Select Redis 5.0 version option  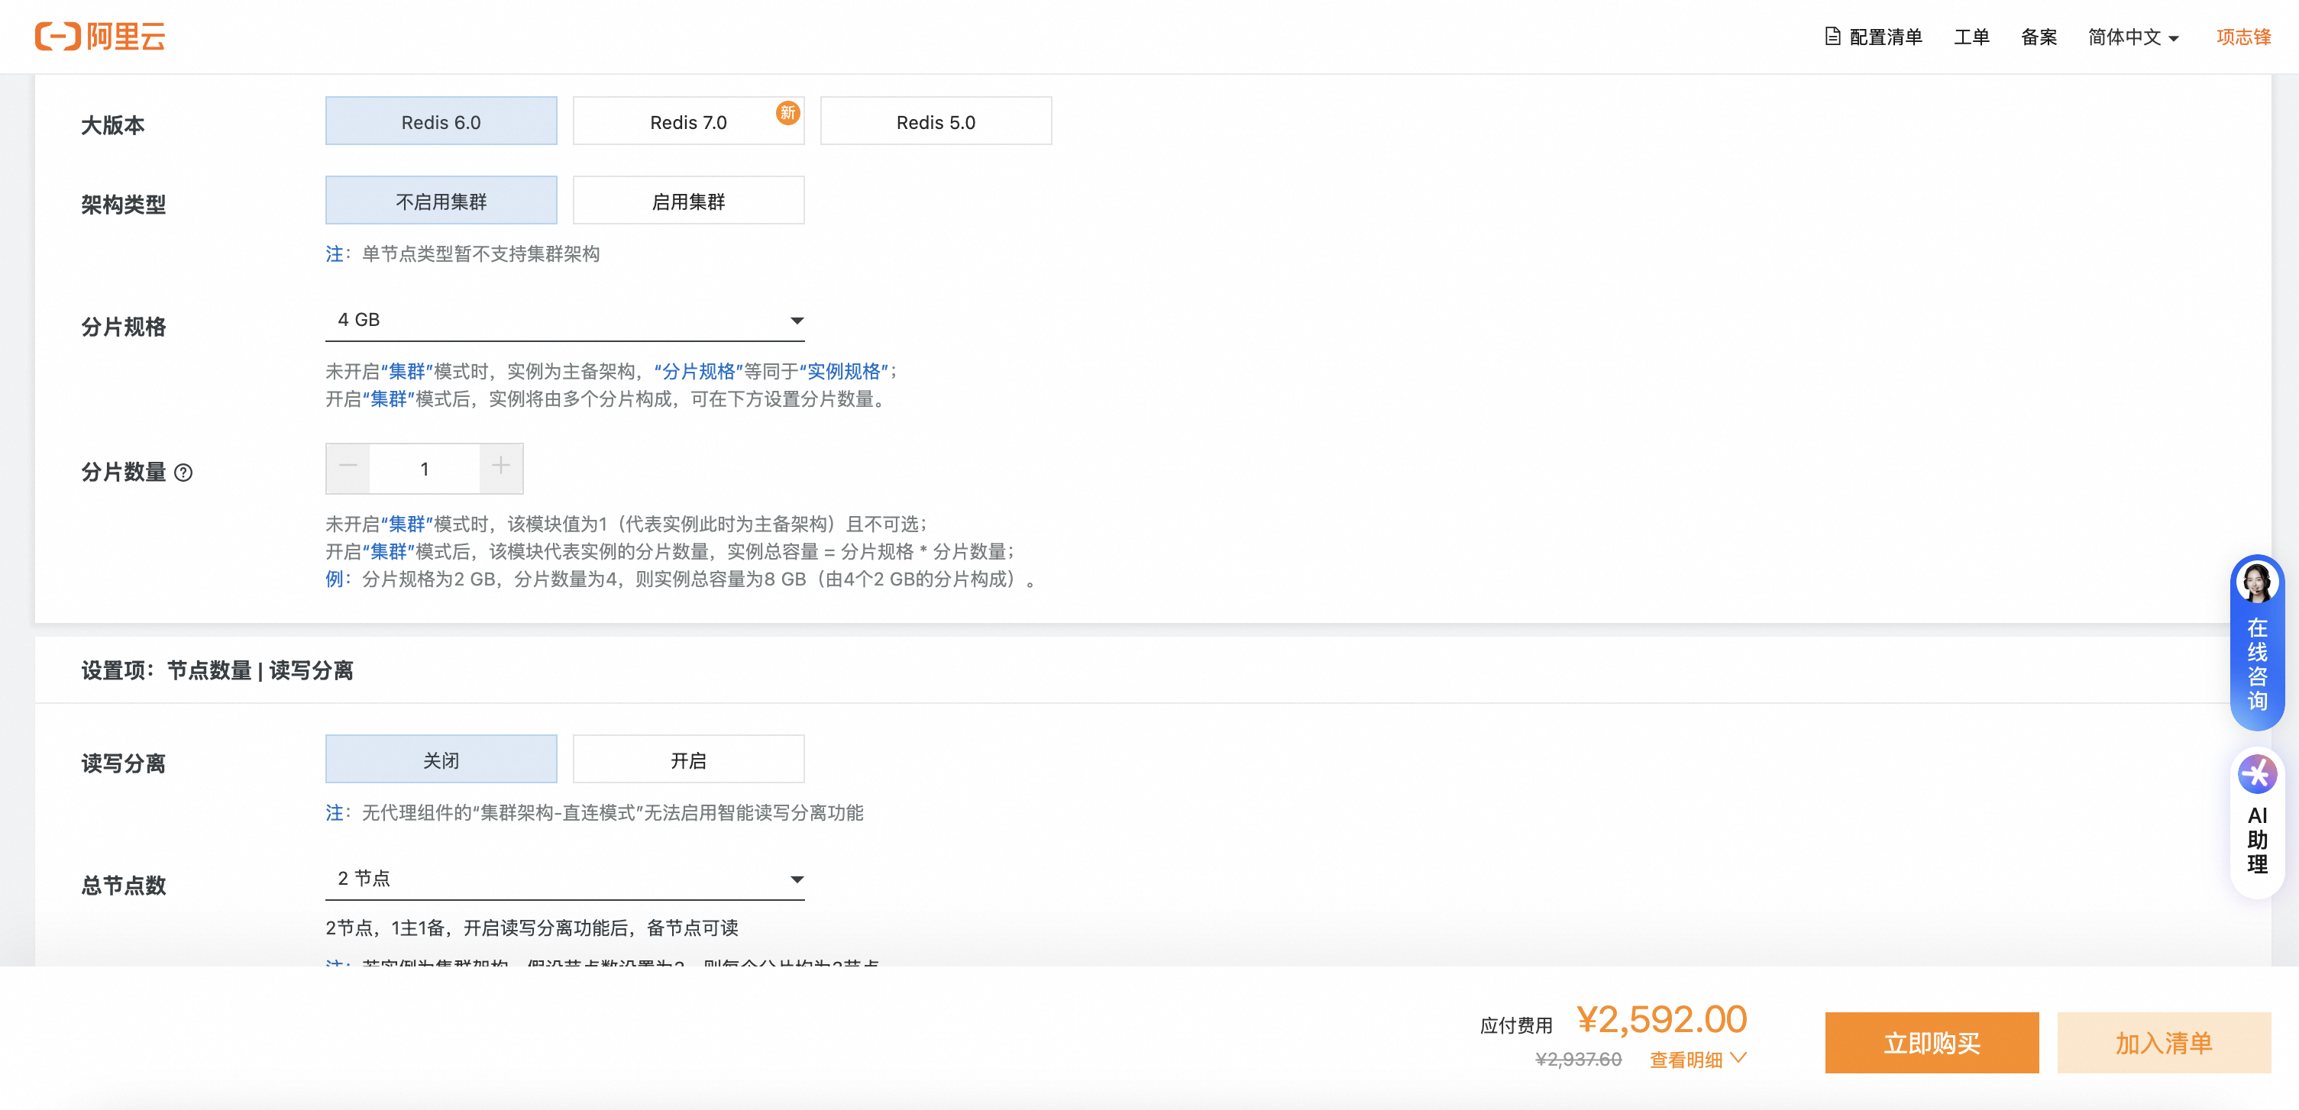click(936, 122)
